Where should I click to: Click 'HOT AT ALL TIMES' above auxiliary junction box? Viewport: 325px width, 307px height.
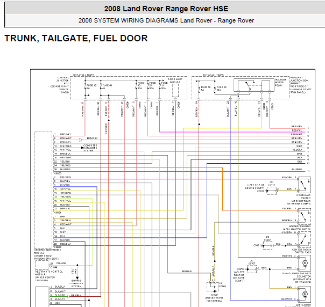coord(213,75)
